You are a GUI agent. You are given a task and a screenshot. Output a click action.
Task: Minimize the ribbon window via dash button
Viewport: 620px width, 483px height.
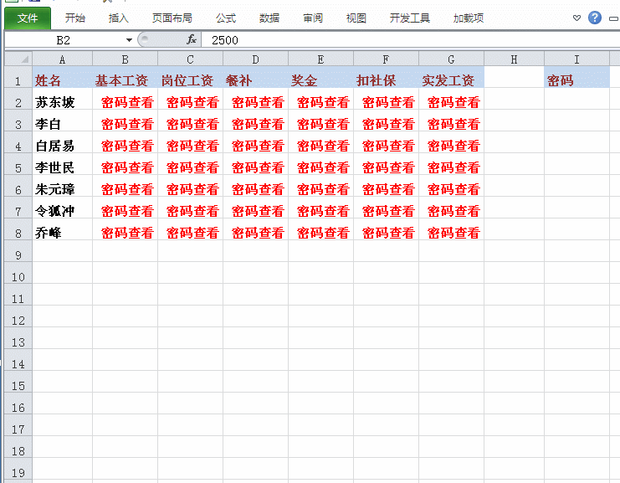coord(614,18)
